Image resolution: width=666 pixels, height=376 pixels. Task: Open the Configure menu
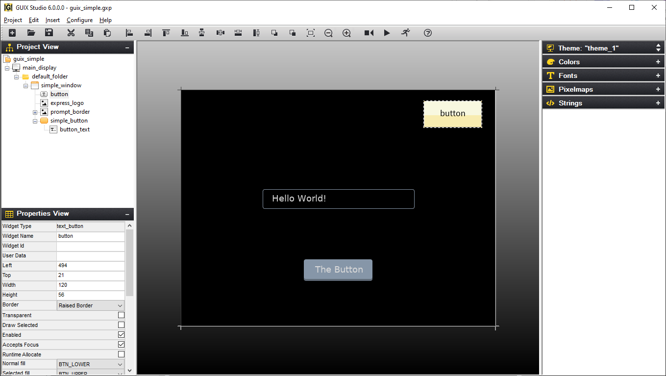coord(79,20)
